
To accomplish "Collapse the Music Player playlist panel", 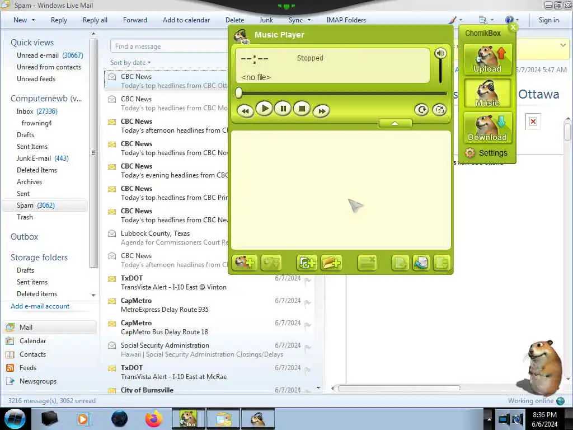I will coord(395,124).
